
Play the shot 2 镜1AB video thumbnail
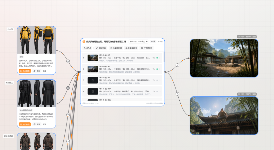(93, 69)
